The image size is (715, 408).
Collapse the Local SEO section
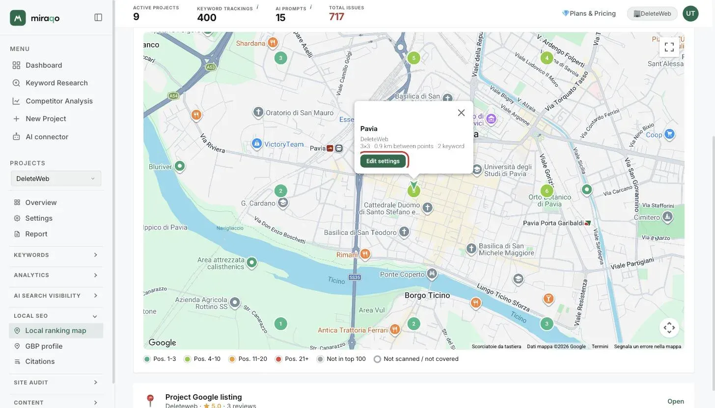point(56,316)
